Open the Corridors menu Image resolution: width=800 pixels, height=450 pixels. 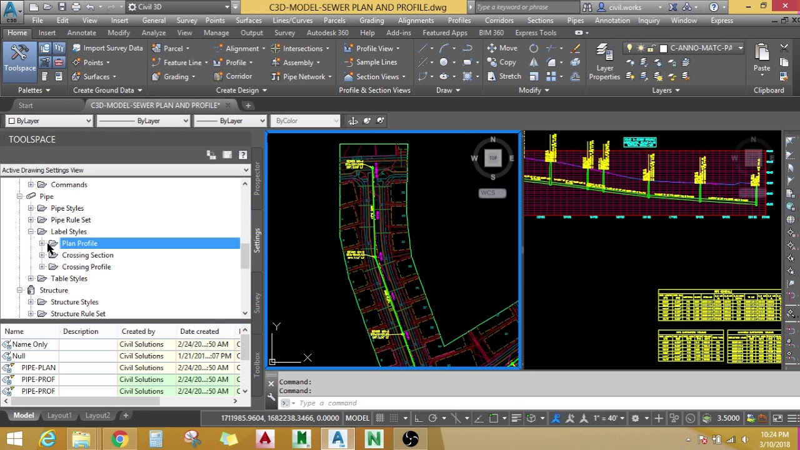coord(499,20)
